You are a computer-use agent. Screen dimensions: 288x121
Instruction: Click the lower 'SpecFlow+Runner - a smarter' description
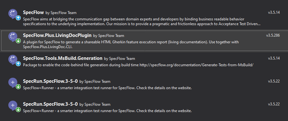point(107,111)
